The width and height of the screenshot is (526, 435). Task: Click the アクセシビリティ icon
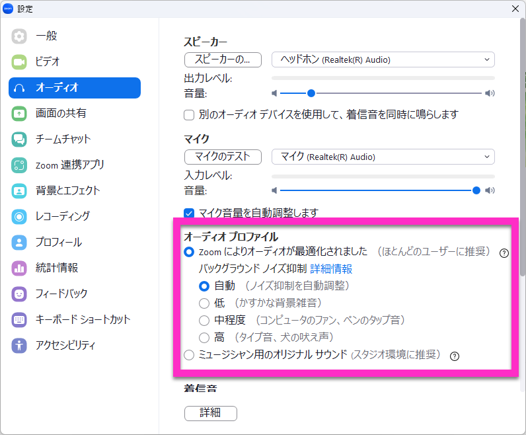coord(19,345)
